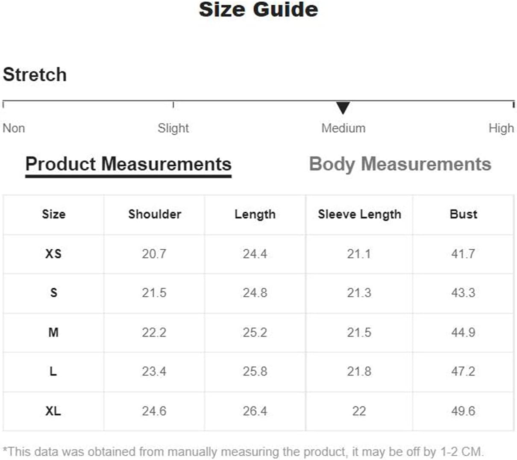Select the M size row label

53,332
